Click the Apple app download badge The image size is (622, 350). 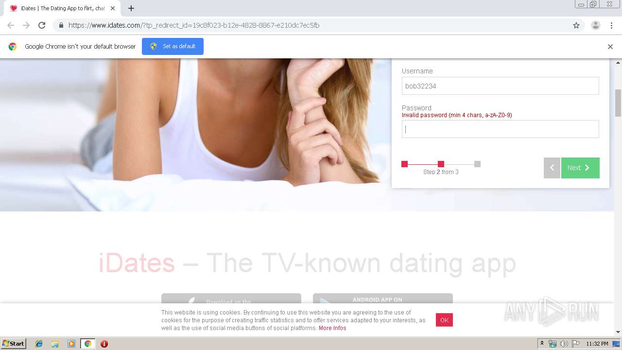click(x=231, y=298)
